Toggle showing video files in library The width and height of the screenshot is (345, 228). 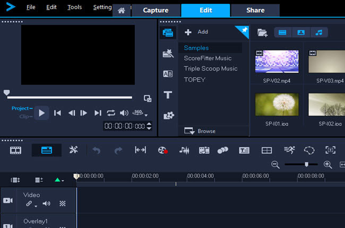pyautogui.click(x=282, y=32)
